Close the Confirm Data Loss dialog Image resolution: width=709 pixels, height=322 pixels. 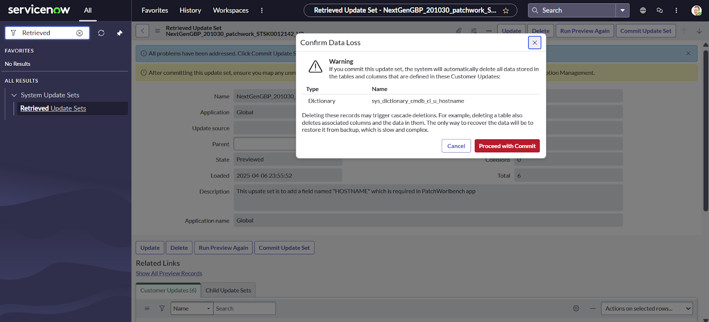tap(534, 42)
